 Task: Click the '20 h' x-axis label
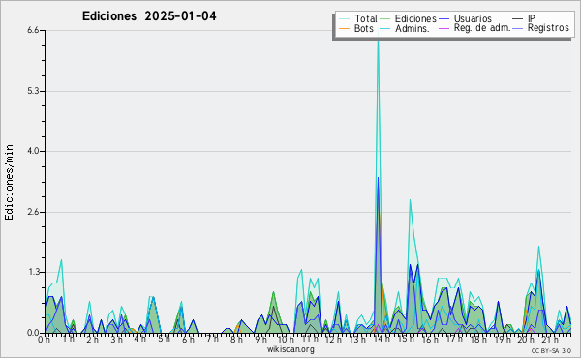point(526,339)
